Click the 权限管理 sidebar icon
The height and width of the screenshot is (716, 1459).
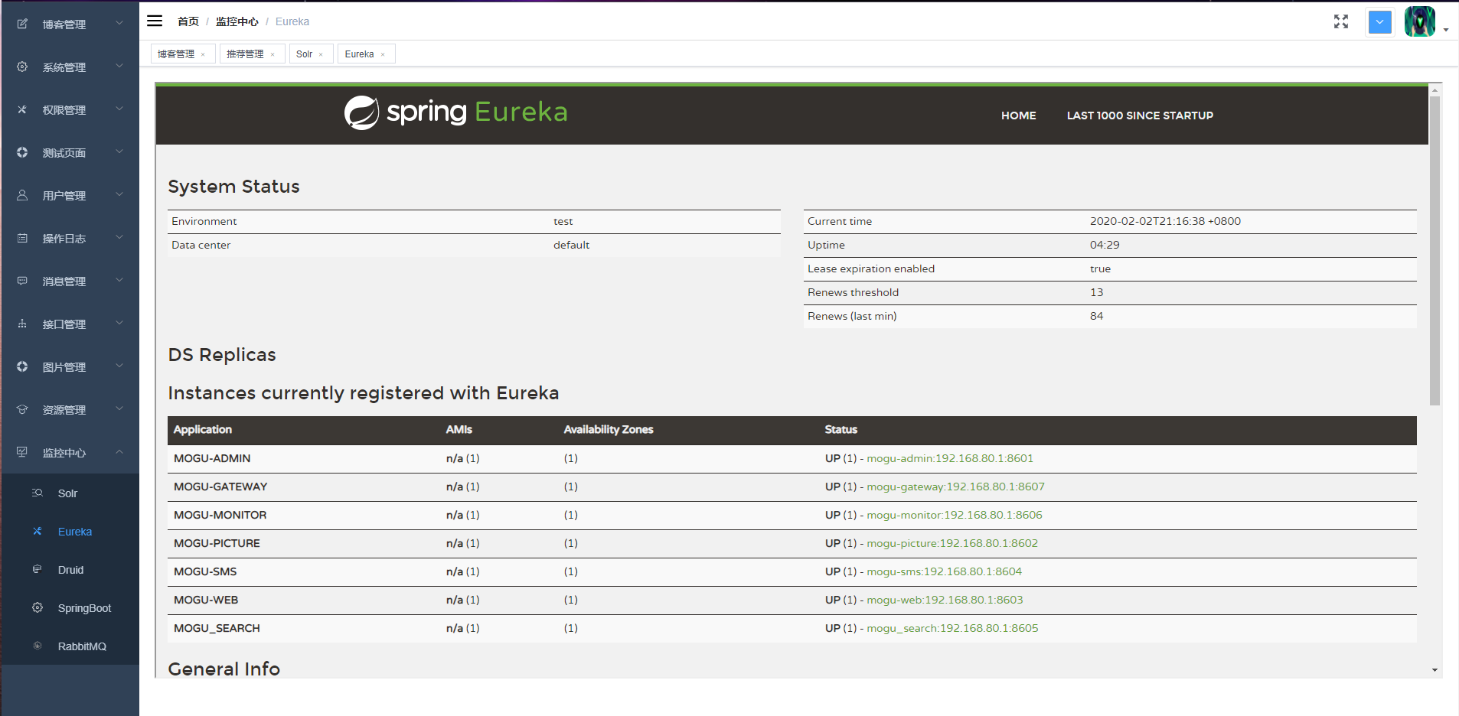(22, 109)
